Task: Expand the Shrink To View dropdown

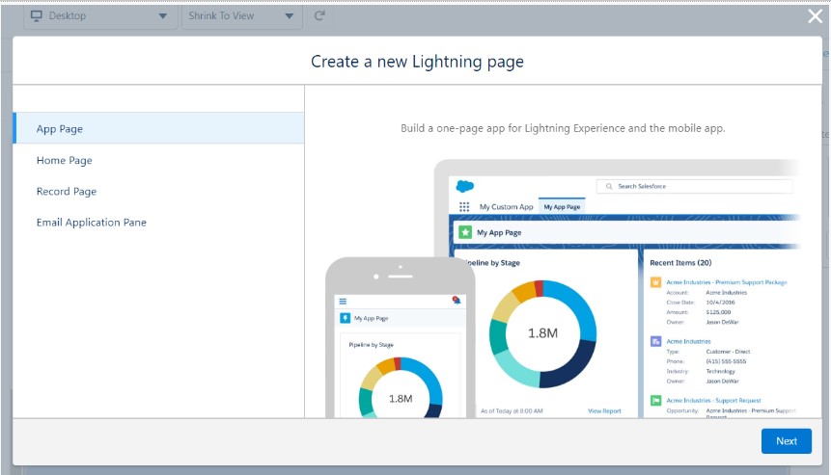Action: (x=241, y=16)
